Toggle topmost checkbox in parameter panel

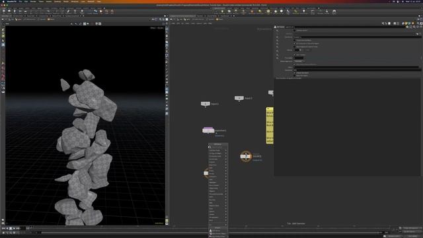coord(295,30)
